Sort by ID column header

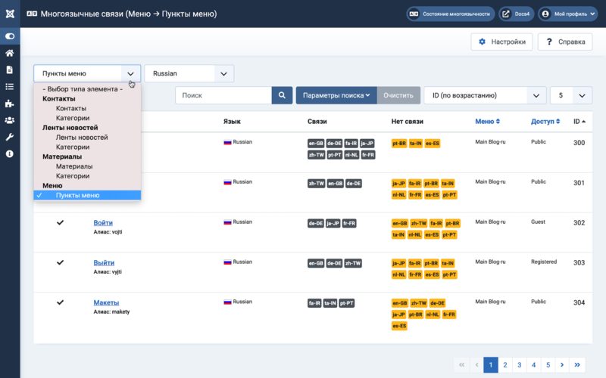click(579, 122)
